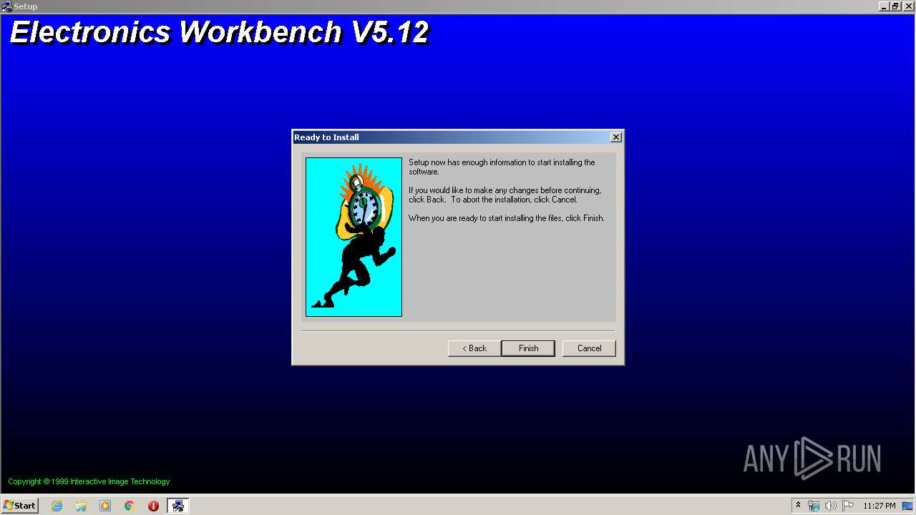The image size is (916, 515).
Task: Show hidden system tray icons
Action: pos(798,506)
